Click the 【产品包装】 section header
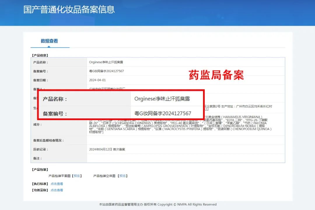The height and width of the screenshot is (210, 315). click(40, 169)
